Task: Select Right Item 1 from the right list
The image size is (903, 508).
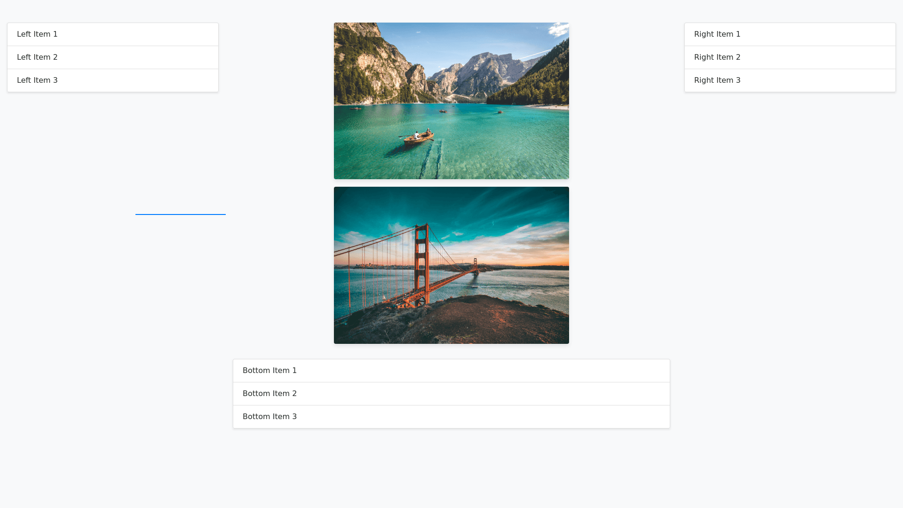Action: [790, 34]
